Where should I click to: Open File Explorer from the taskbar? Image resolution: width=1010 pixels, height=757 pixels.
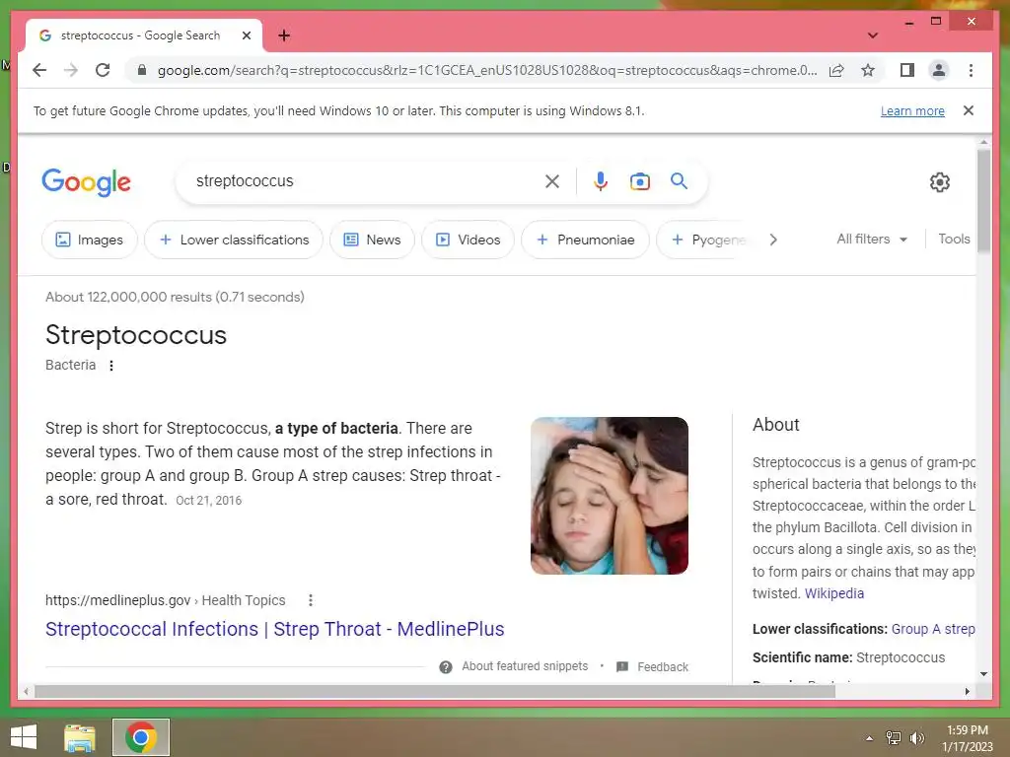click(80, 737)
